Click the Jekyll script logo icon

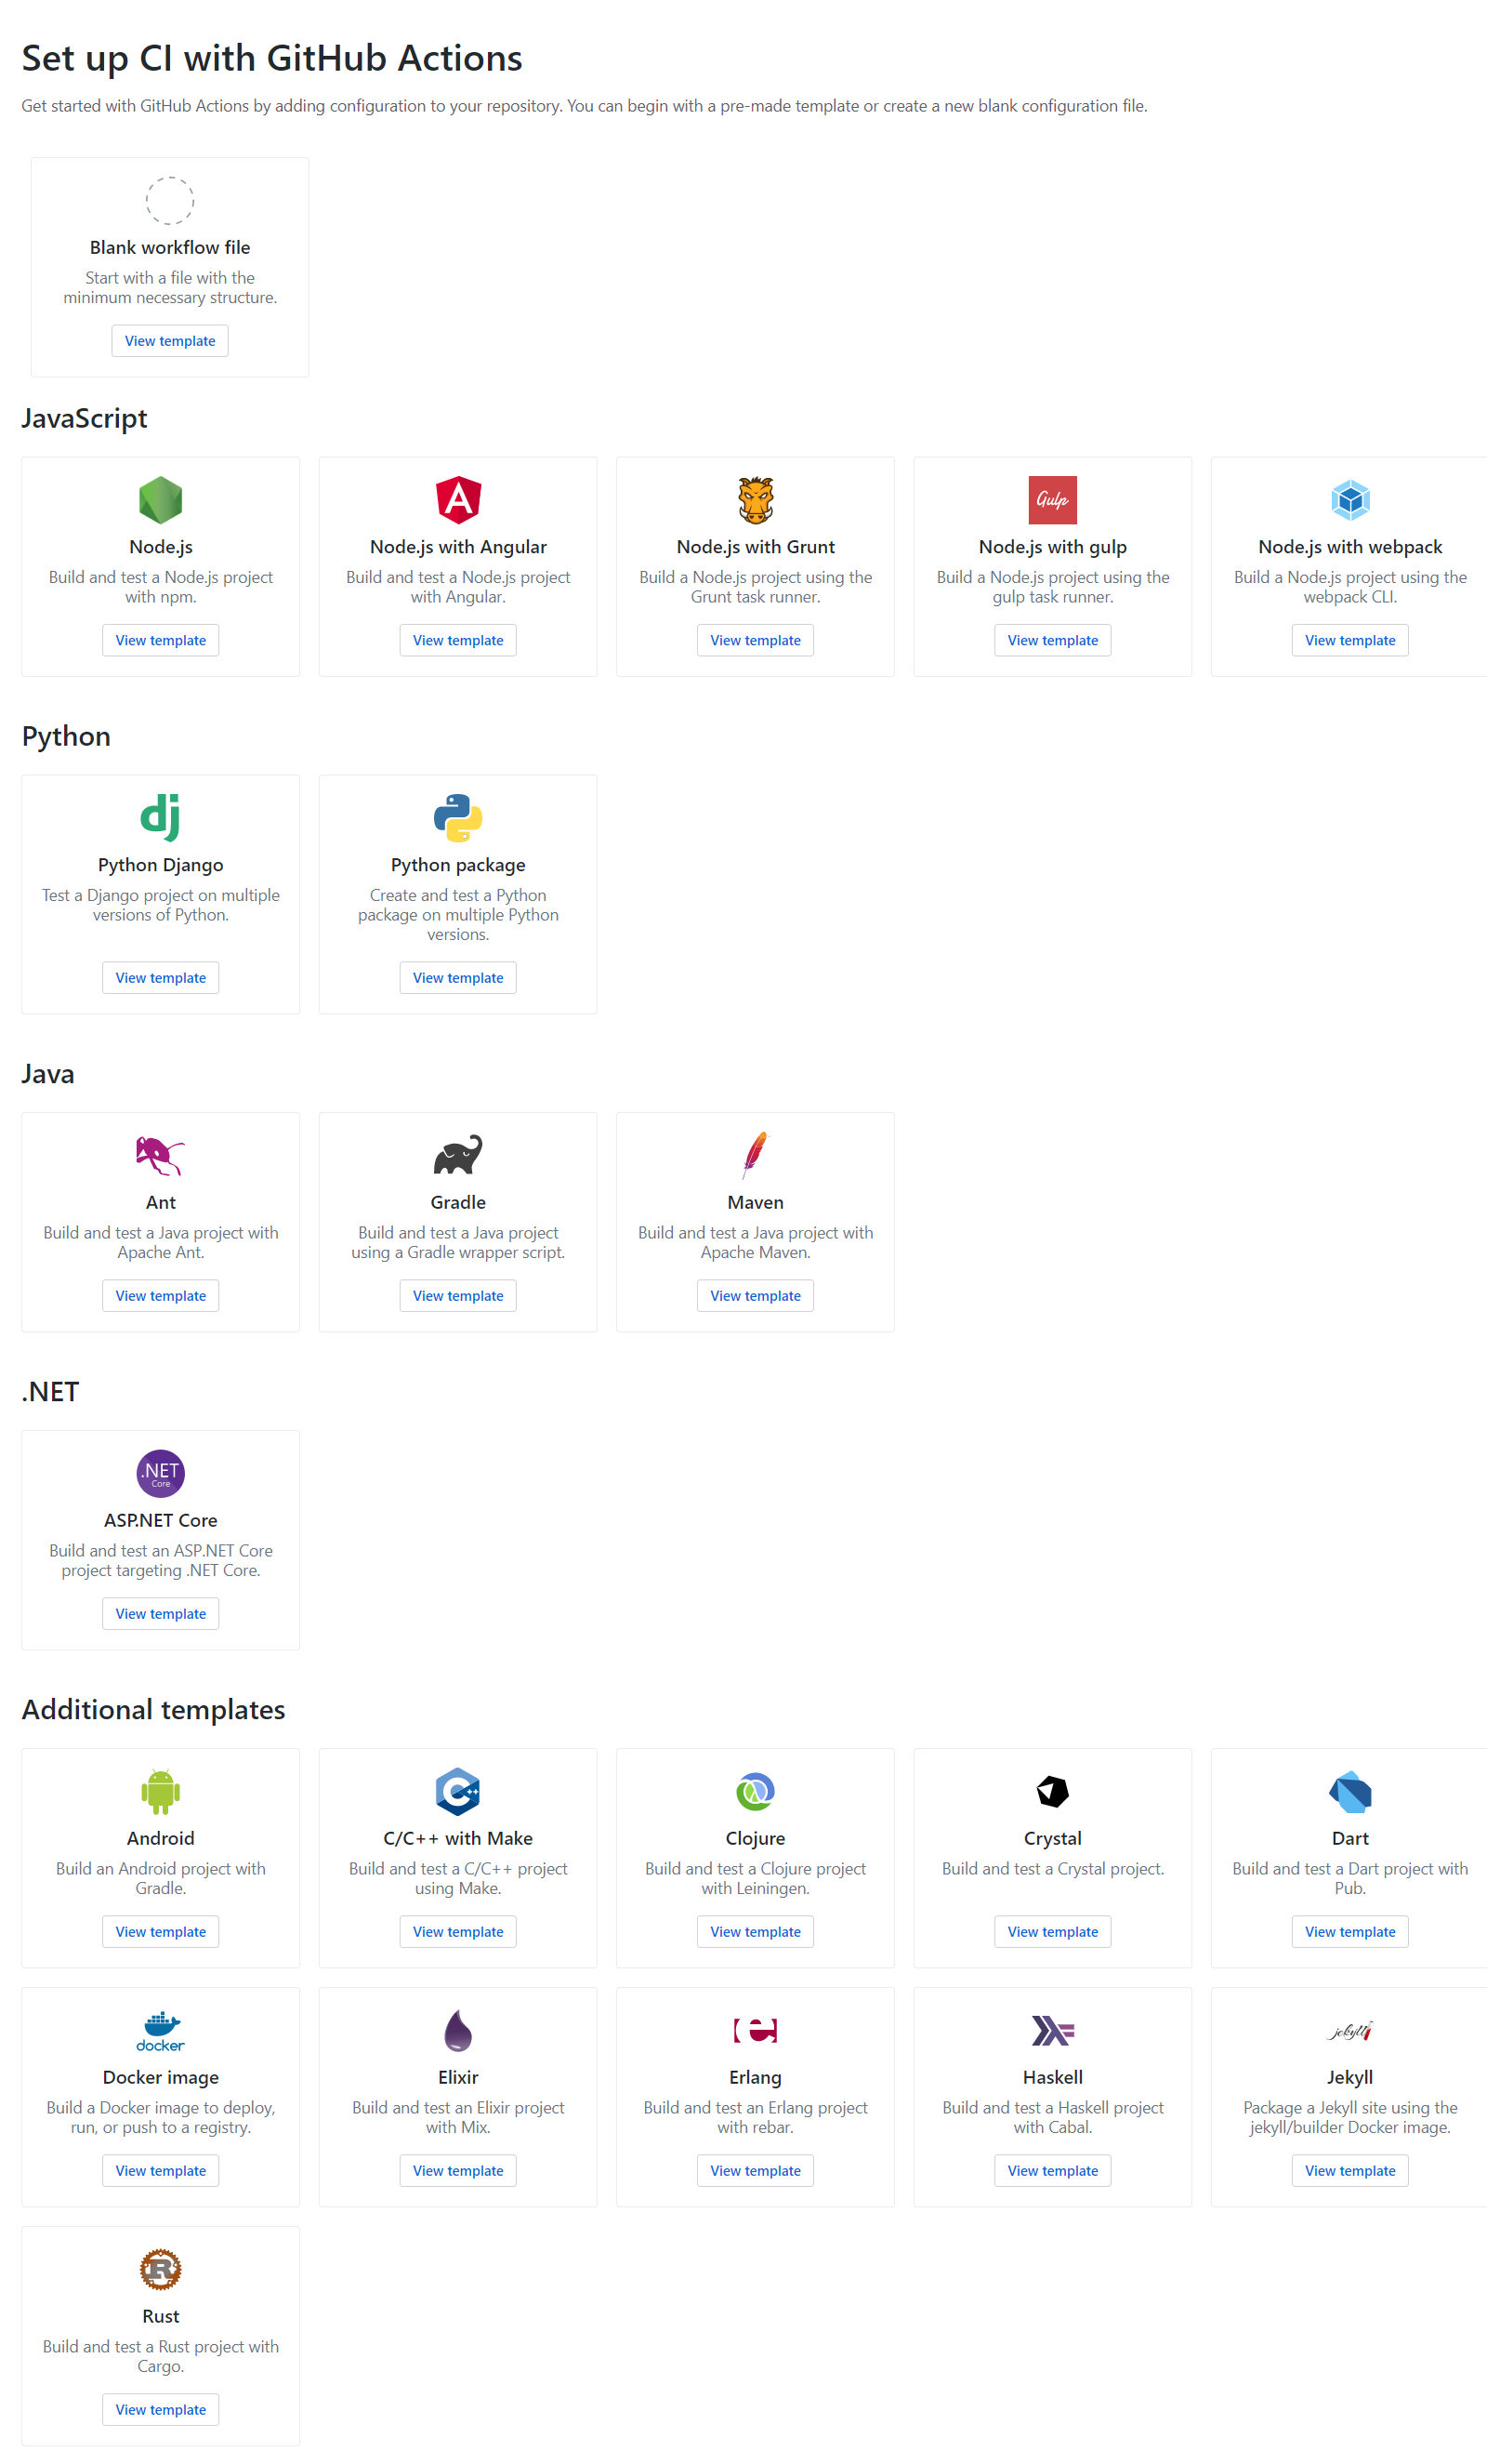click(x=1350, y=2031)
